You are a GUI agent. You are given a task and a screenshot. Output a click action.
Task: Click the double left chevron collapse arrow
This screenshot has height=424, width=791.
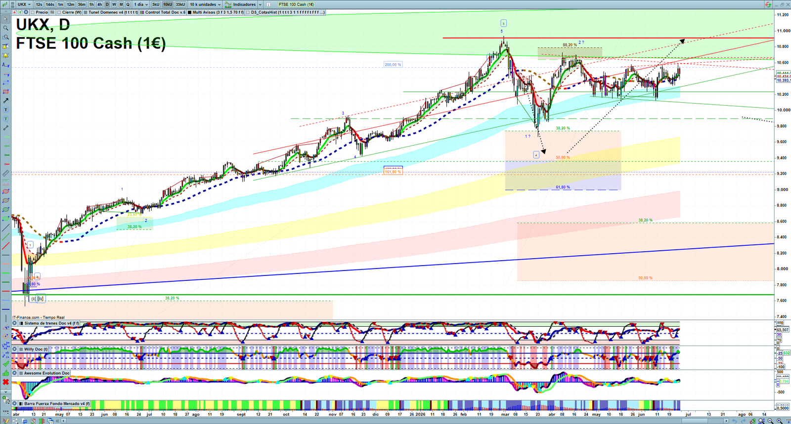click(57, 421)
